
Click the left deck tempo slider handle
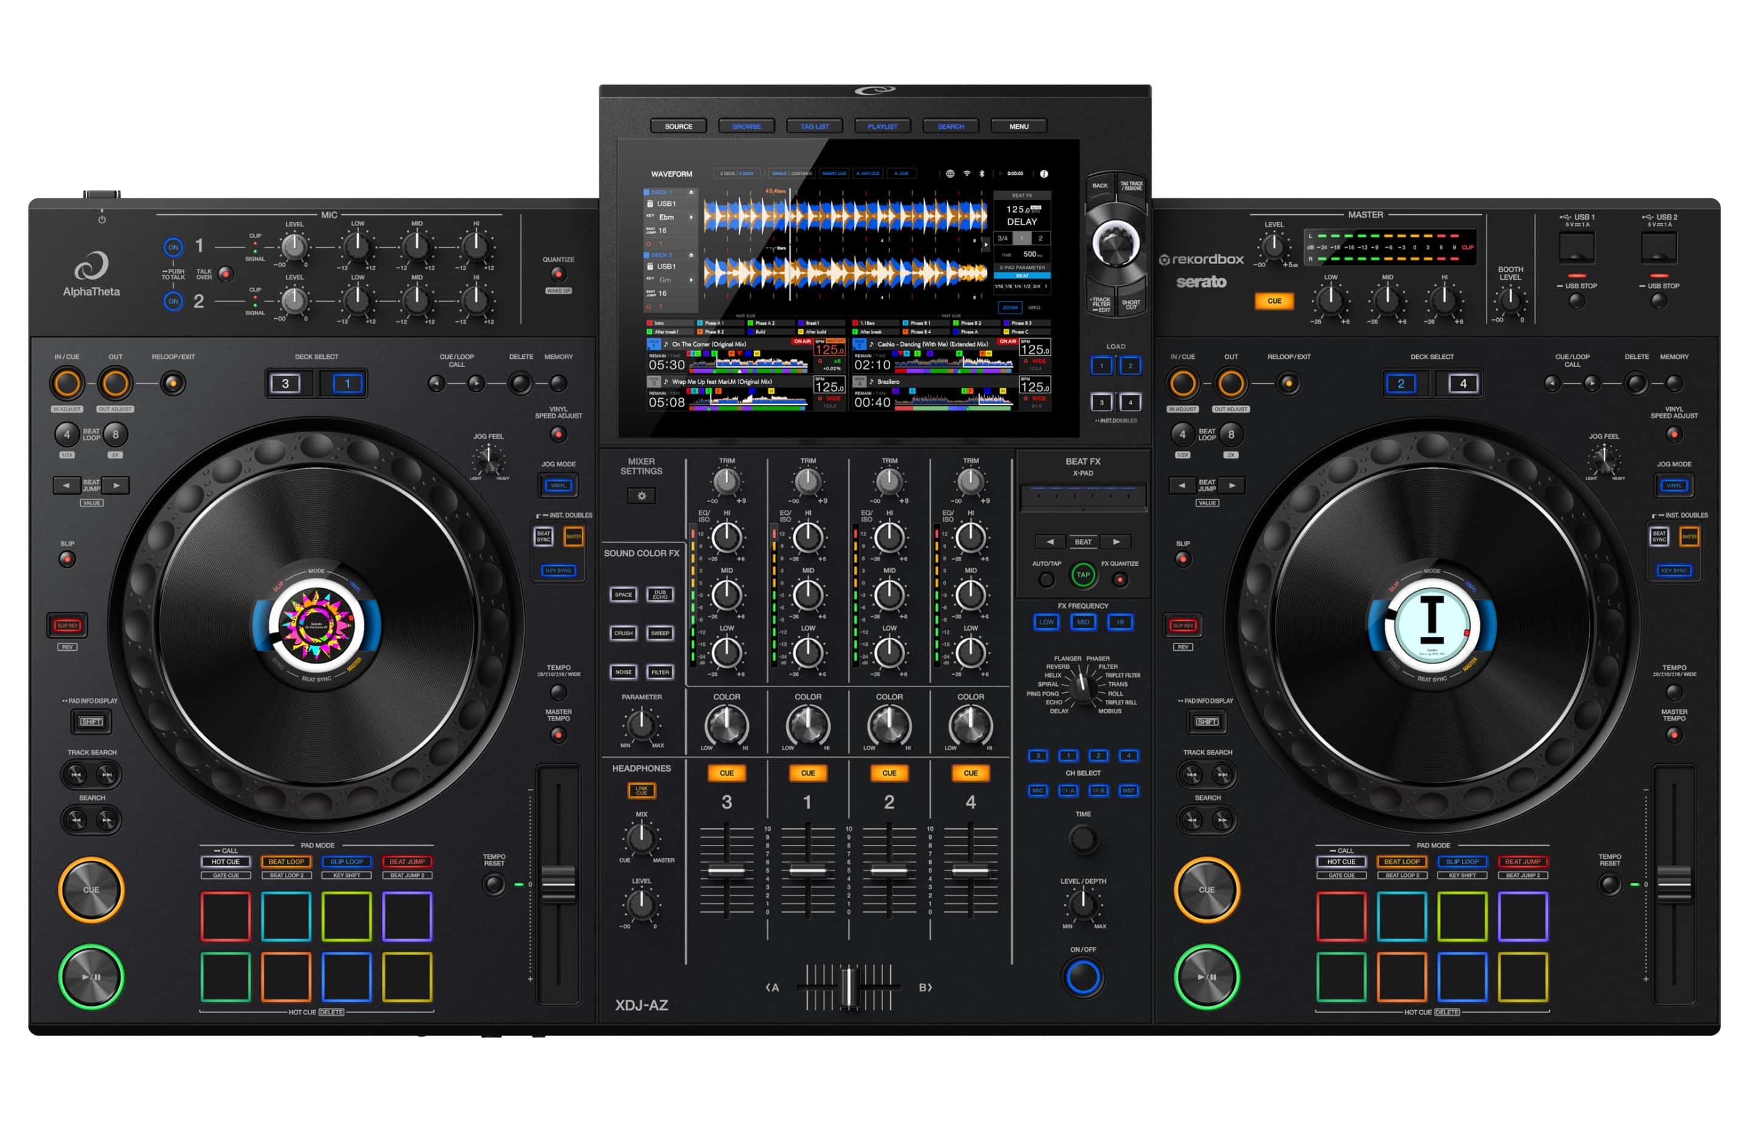pyautogui.click(x=558, y=884)
